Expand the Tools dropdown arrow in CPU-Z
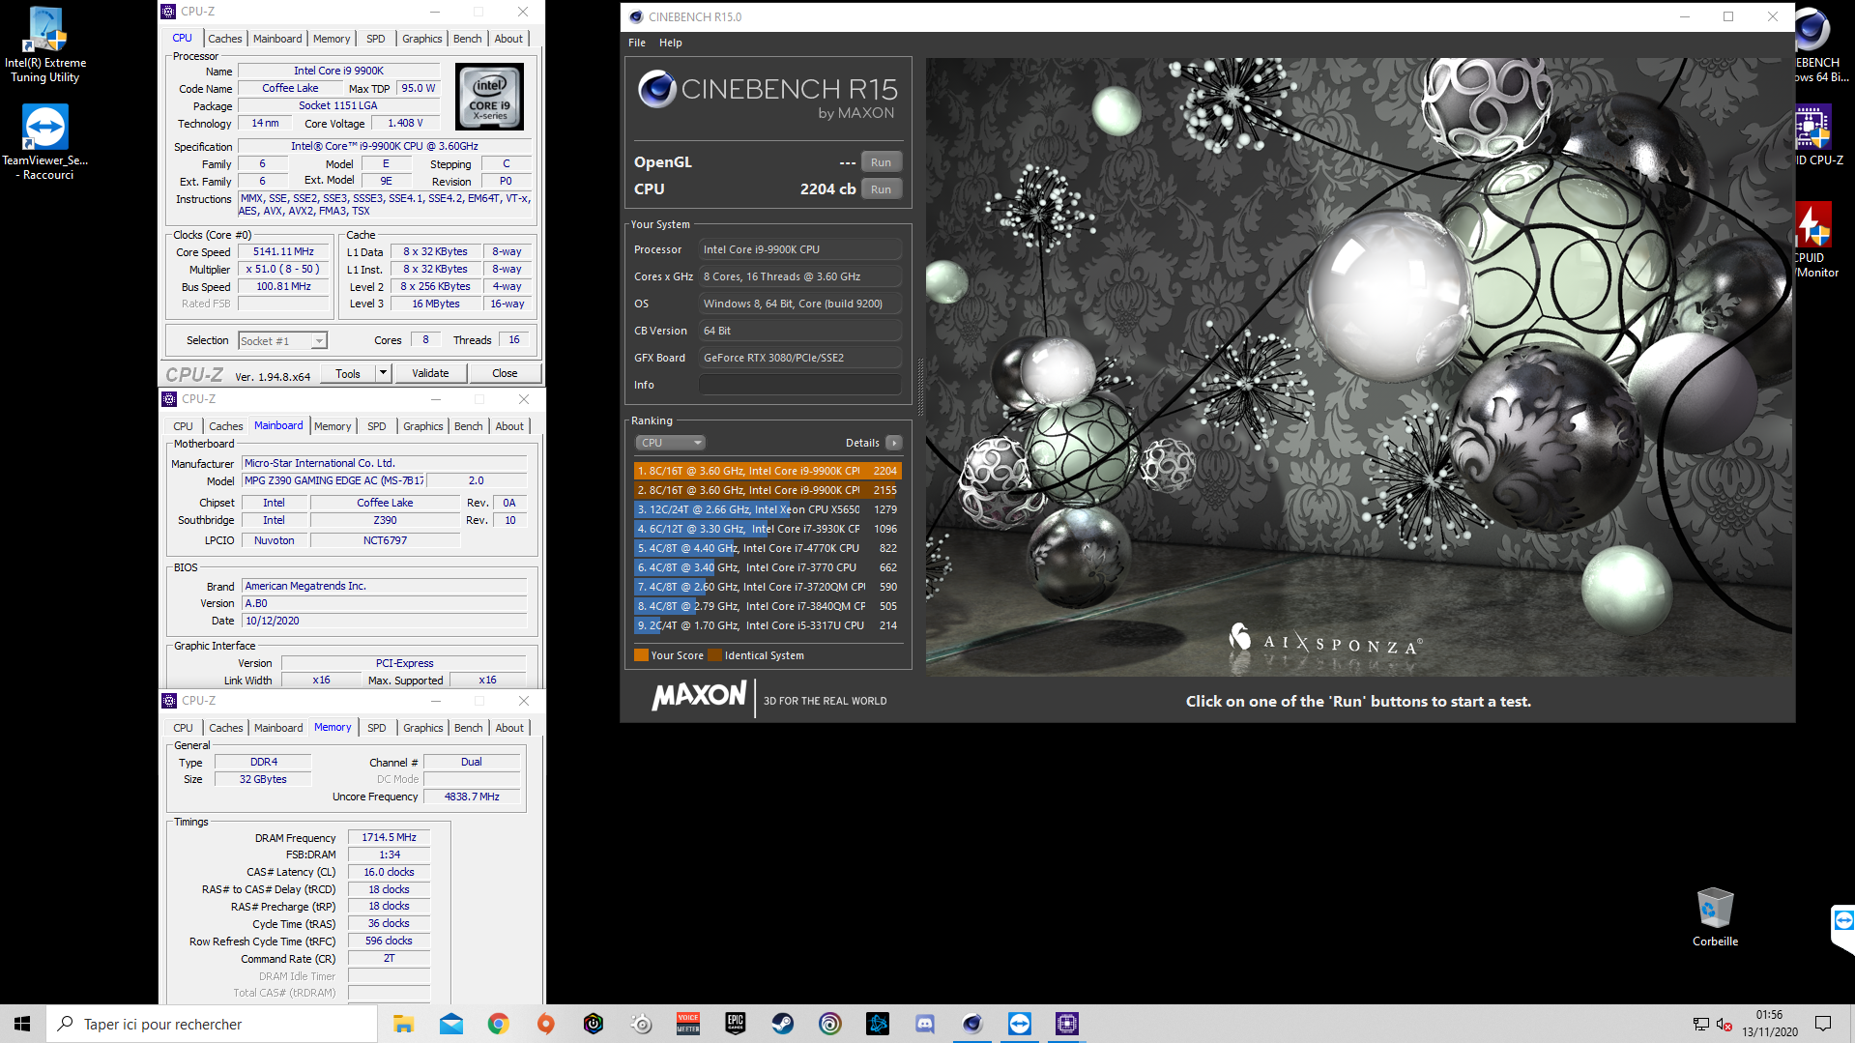 pos(383,373)
